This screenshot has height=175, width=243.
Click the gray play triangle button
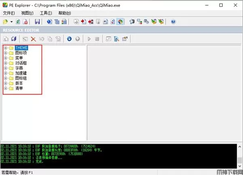tap(89, 39)
